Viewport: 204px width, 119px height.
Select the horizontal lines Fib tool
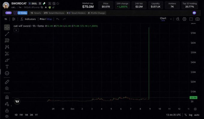click(x=7, y=40)
